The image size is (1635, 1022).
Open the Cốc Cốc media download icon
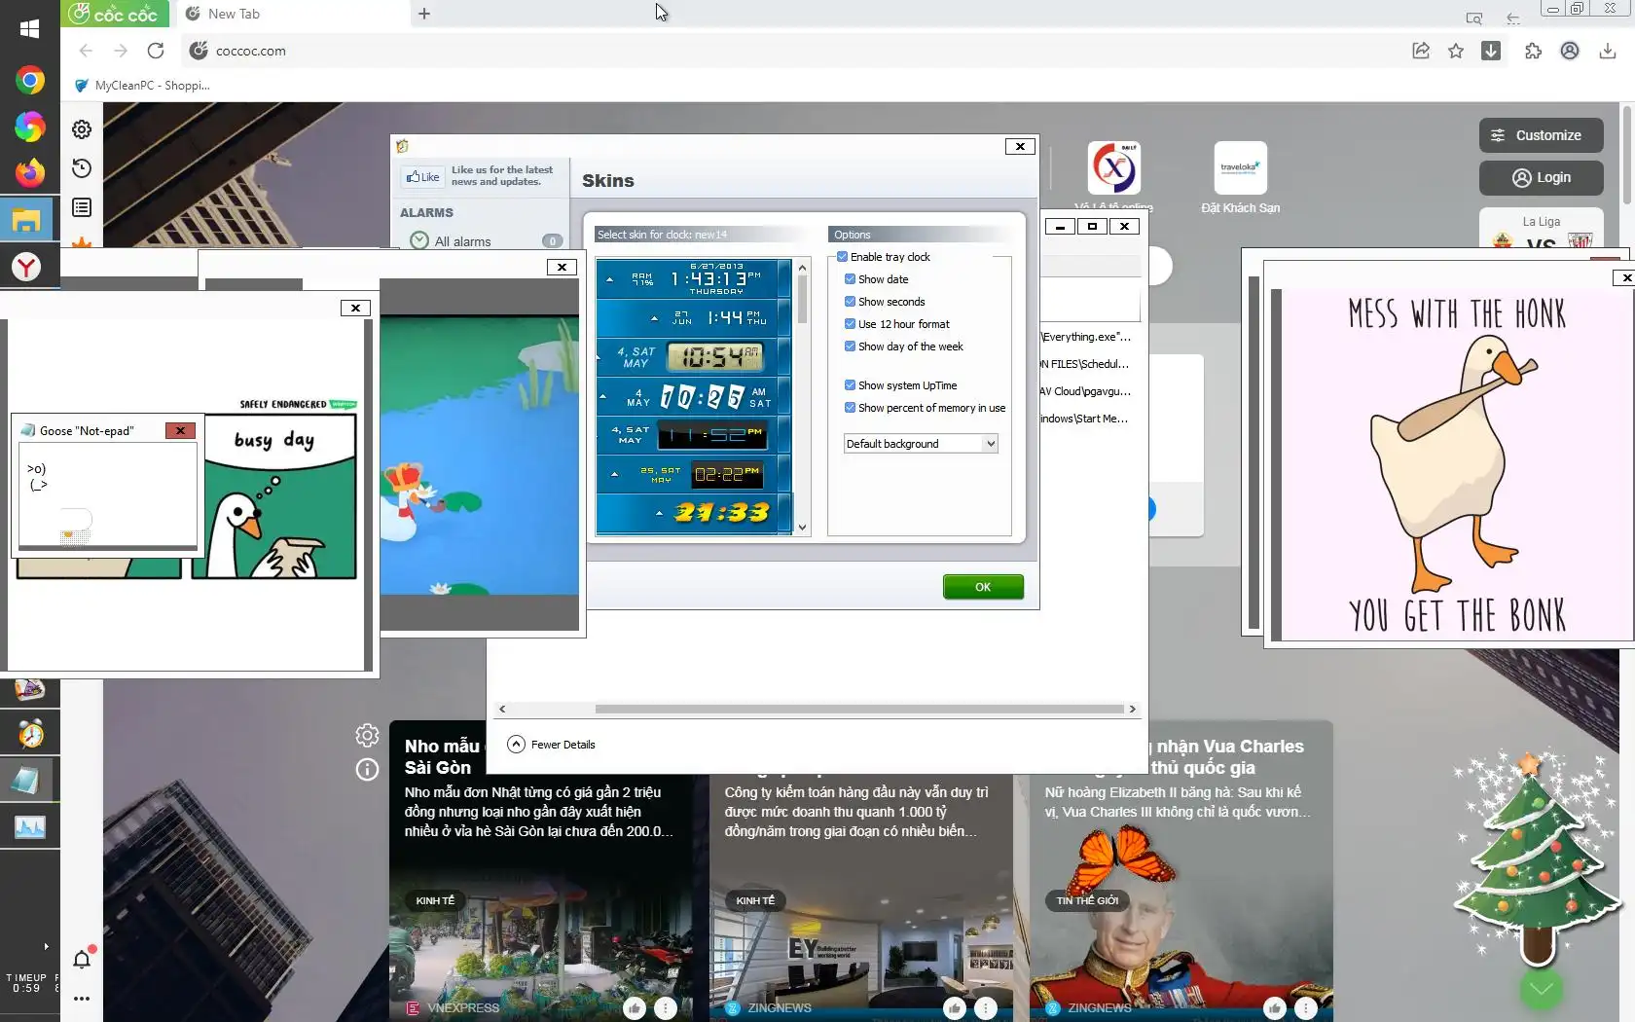pyautogui.click(x=1491, y=51)
